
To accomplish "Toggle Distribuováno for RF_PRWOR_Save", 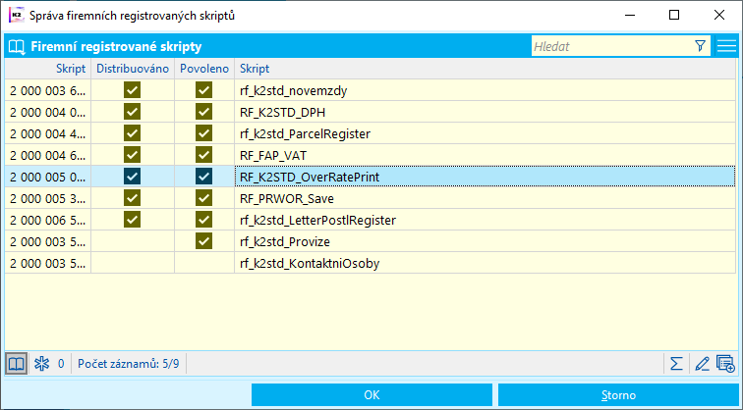I will point(133,198).
